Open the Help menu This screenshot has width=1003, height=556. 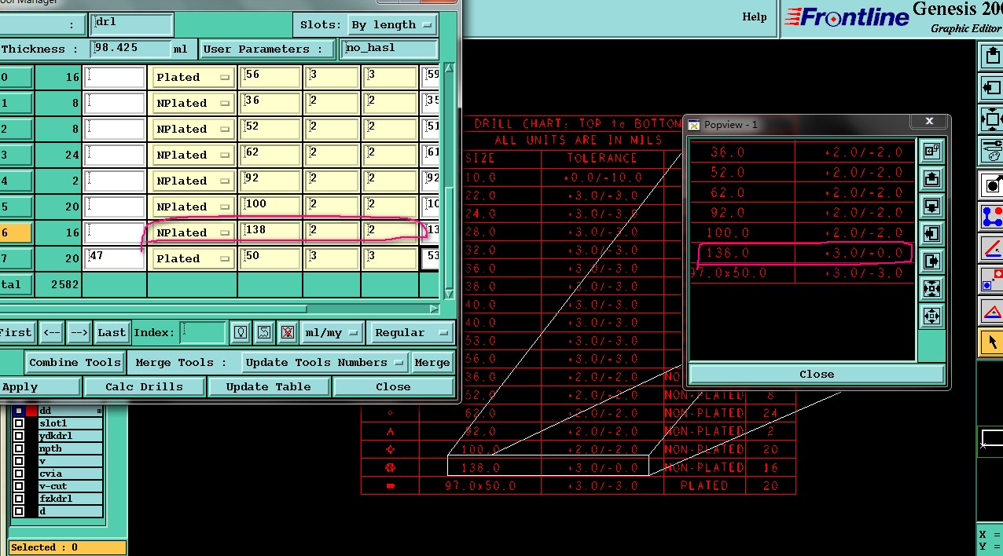755,16
